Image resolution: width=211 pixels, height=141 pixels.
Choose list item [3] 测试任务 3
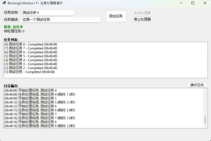(31, 64)
